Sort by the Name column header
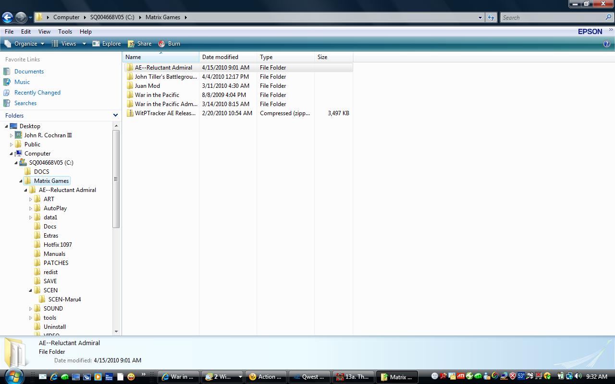 [x=161, y=57]
